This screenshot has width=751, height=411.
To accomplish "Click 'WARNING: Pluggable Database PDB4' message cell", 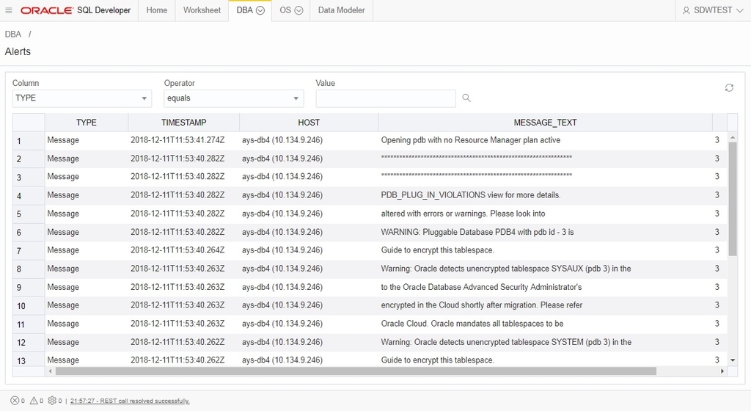I will coord(545,233).
